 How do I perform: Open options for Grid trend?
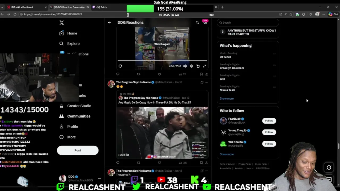point(274,76)
